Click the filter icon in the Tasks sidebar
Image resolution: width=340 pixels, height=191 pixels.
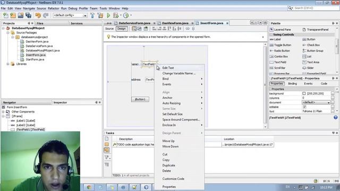click(107, 157)
